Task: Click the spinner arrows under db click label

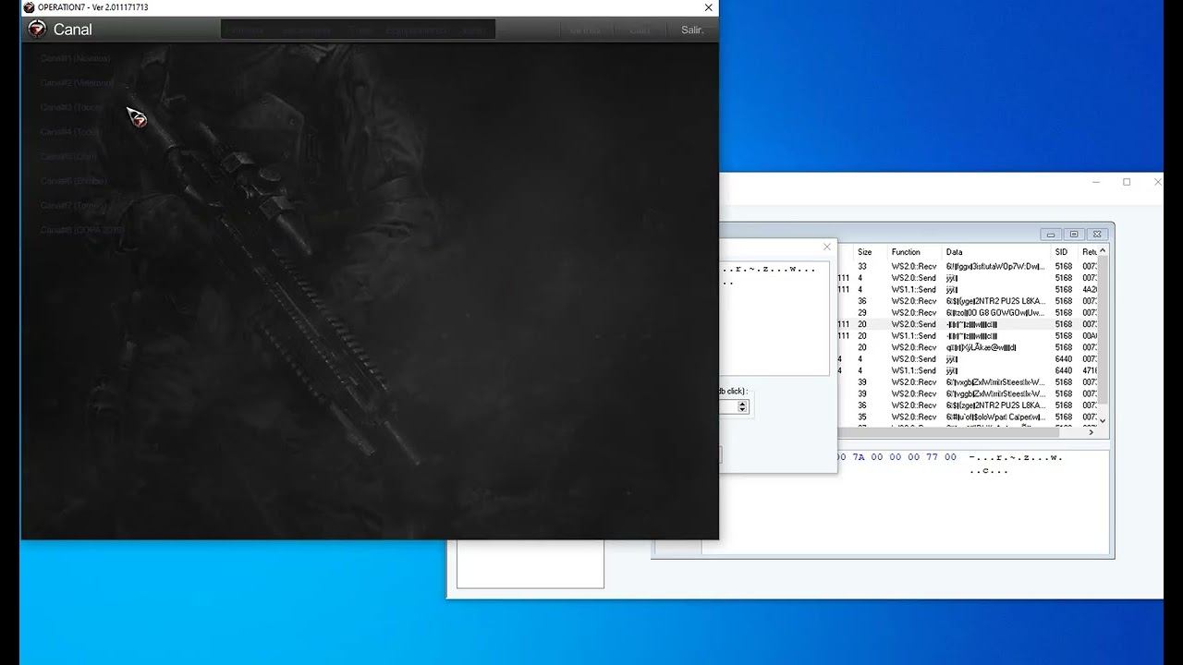Action: pyautogui.click(x=742, y=406)
